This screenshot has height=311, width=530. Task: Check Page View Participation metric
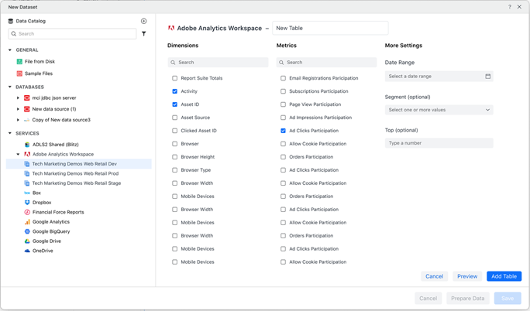284,104
